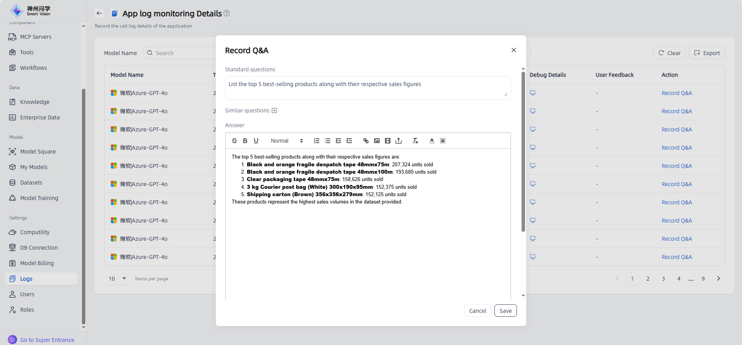Cancel the Record Q&A dialog
This screenshot has height=345, width=742.
coord(477,310)
